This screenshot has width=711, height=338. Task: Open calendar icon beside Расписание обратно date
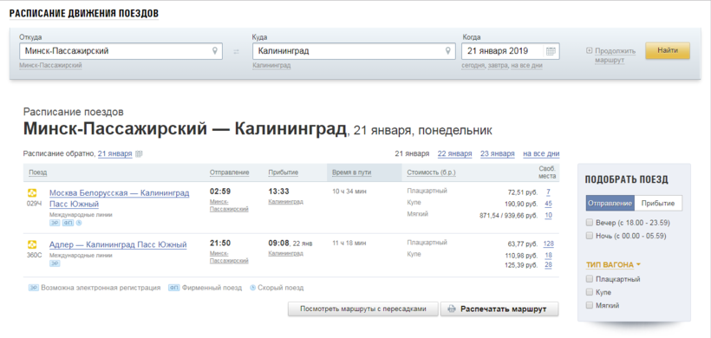(x=140, y=153)
